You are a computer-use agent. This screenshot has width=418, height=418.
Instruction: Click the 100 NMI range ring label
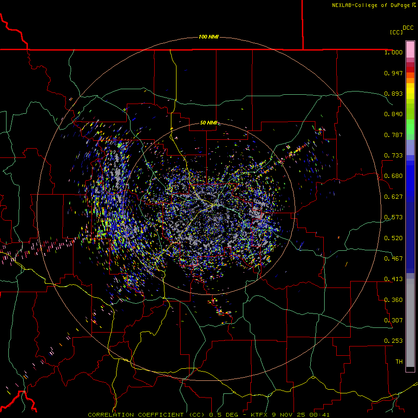(x=209, y=37)
